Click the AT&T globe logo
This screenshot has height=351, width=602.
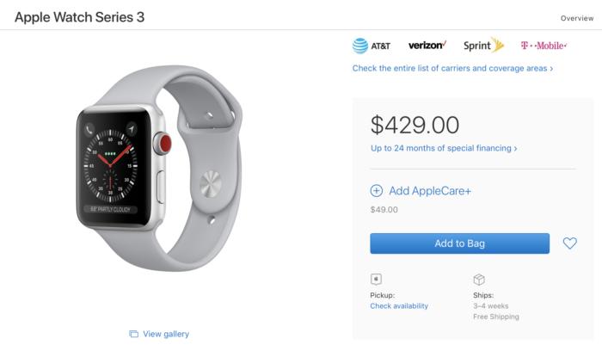click(x=360, y=46)
